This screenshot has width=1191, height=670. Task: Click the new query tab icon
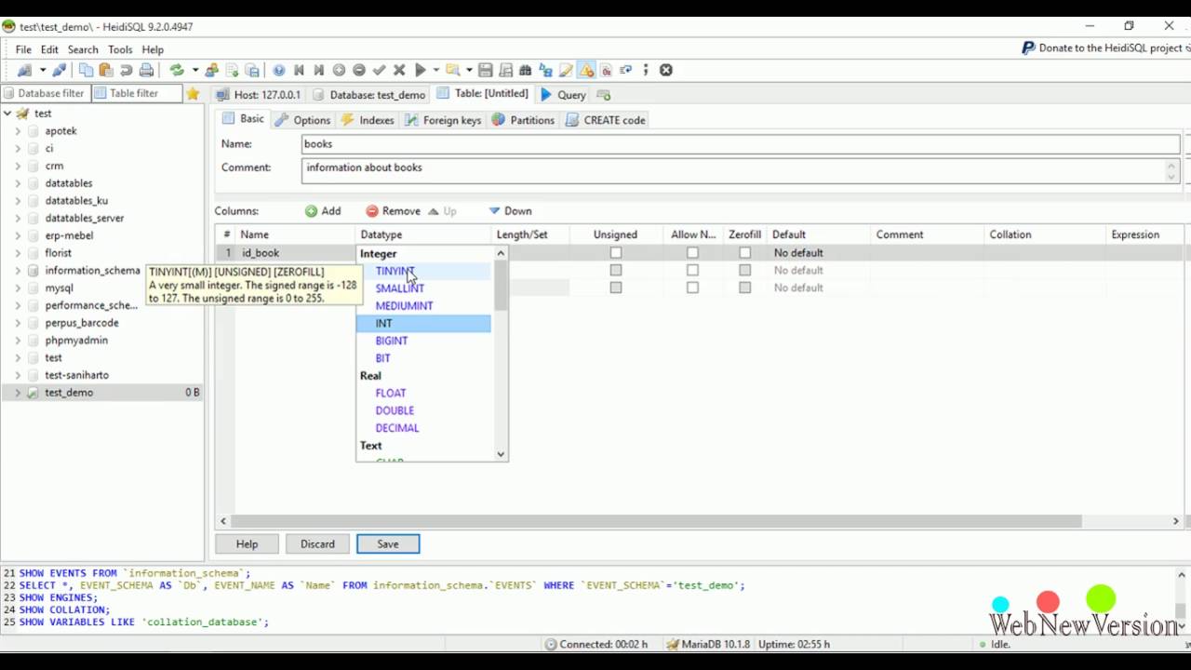point(603,94)
